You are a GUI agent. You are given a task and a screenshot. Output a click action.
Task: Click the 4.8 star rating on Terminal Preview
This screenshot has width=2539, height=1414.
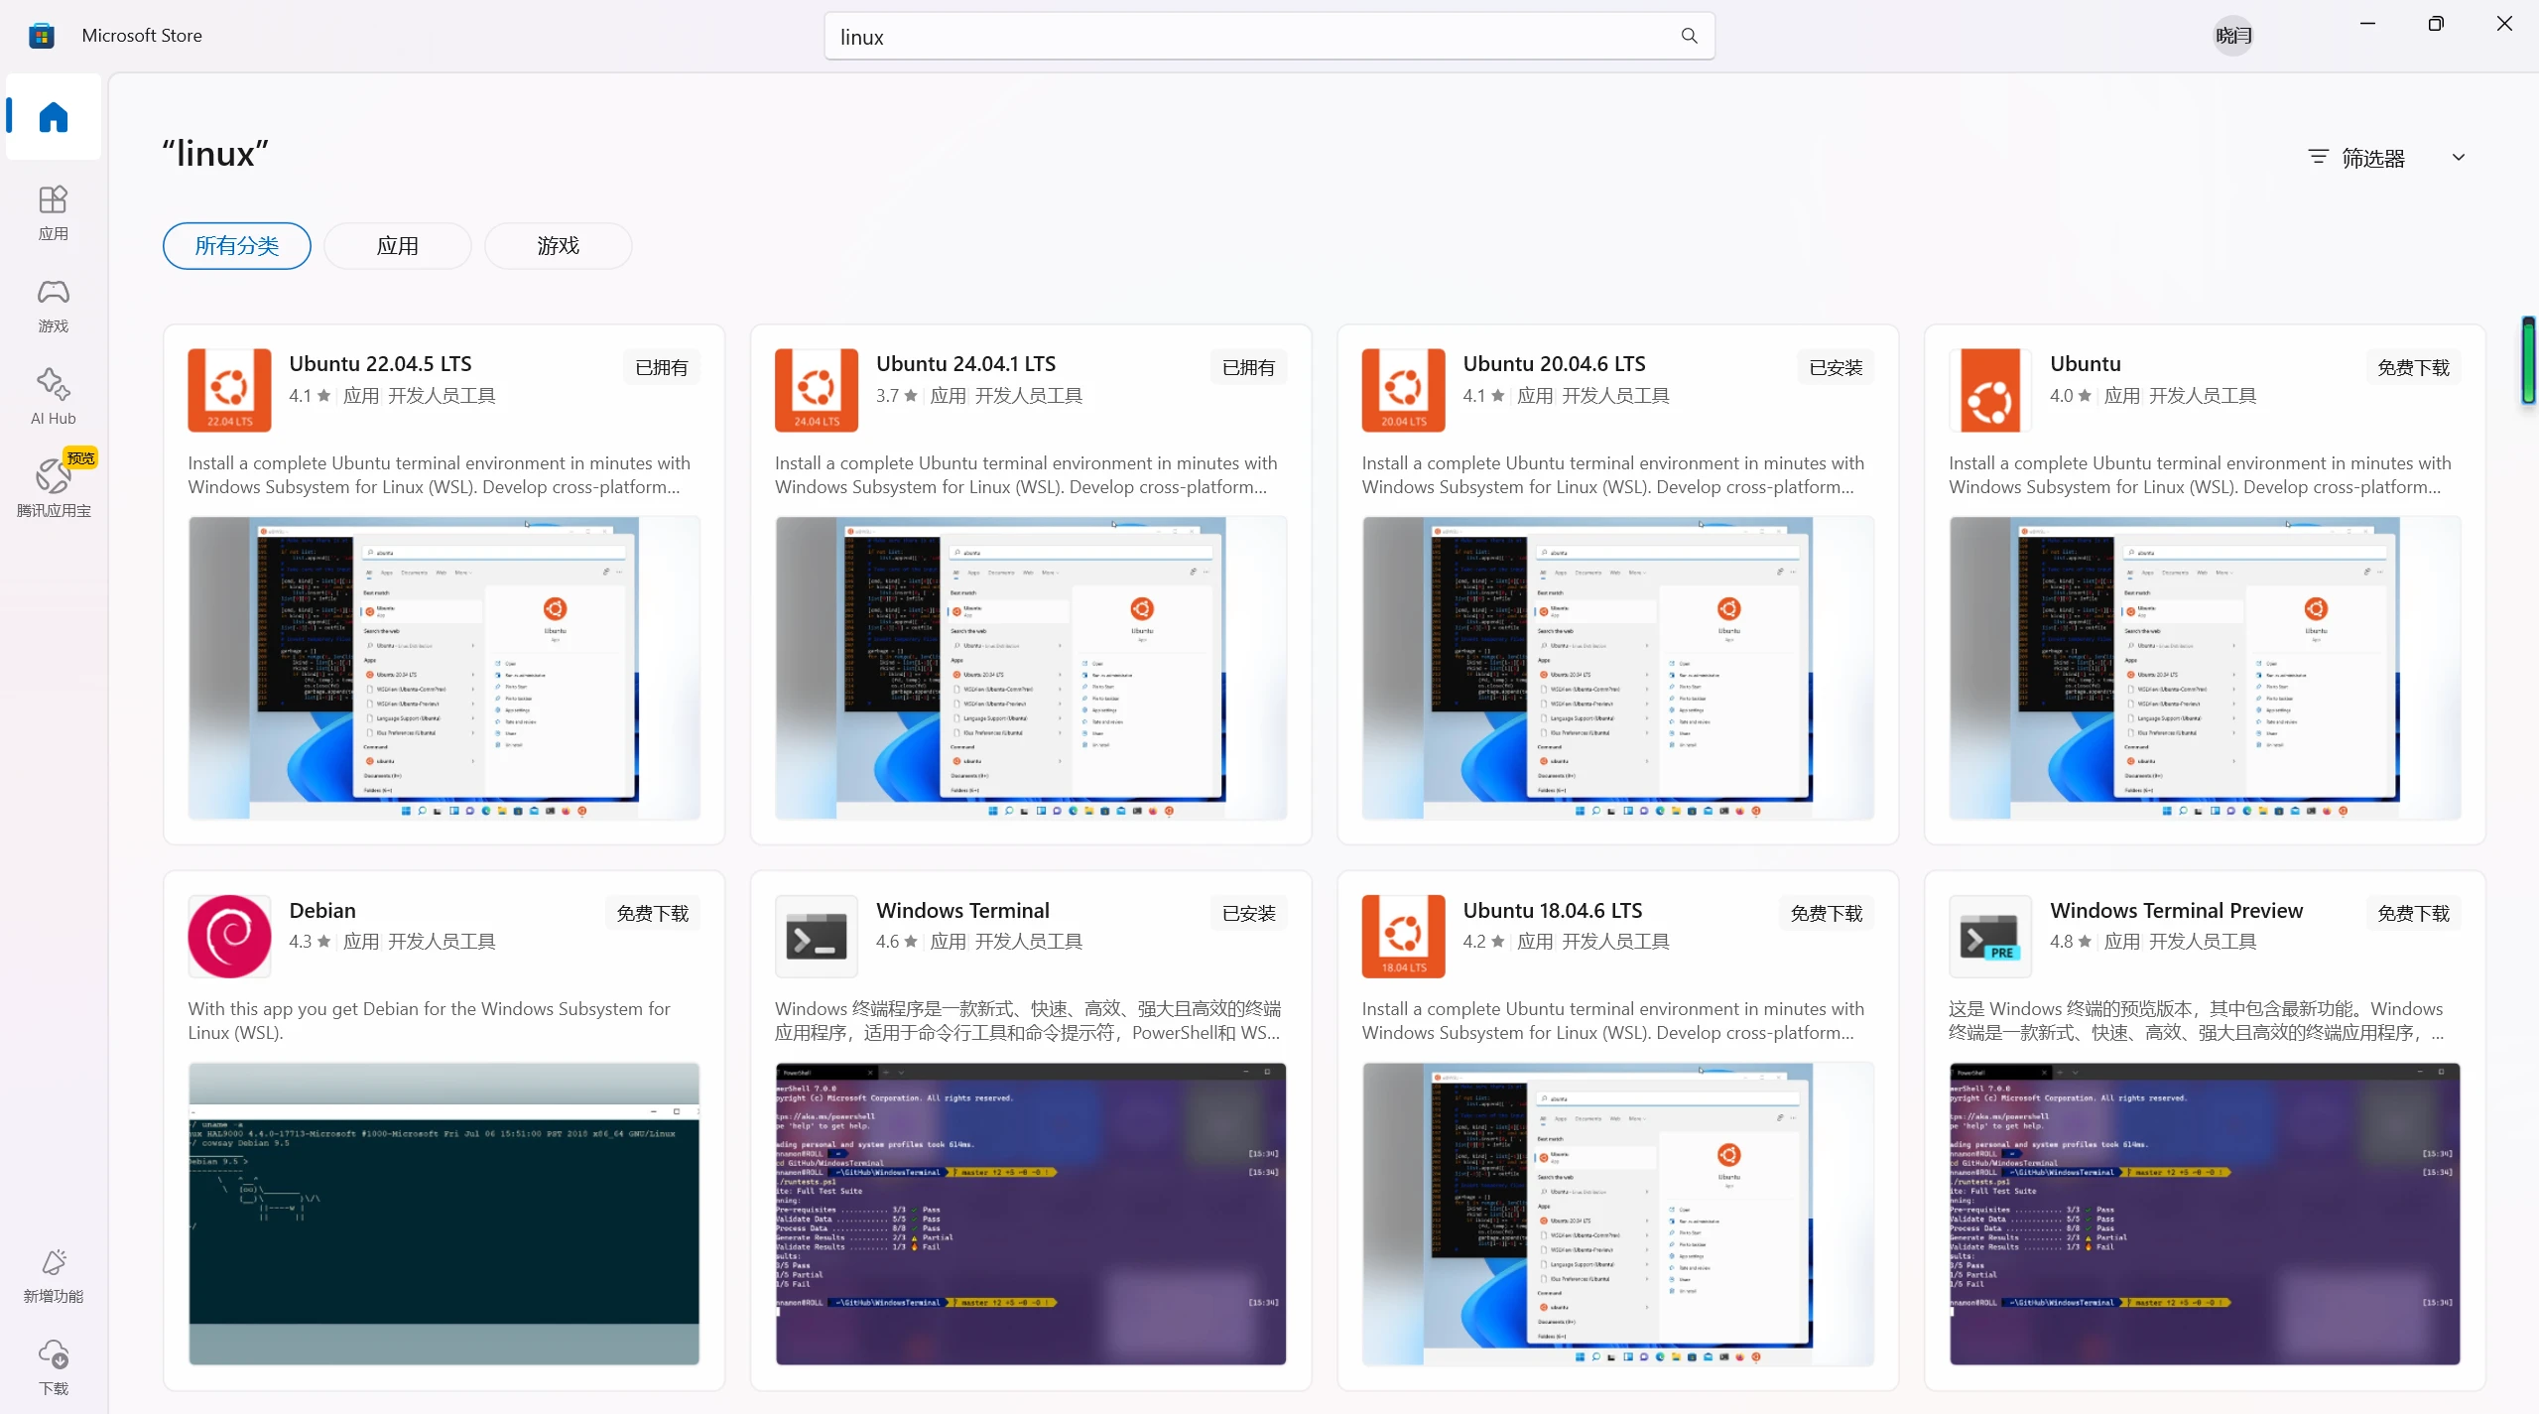pyautogui.click(x=2070, y=941)
